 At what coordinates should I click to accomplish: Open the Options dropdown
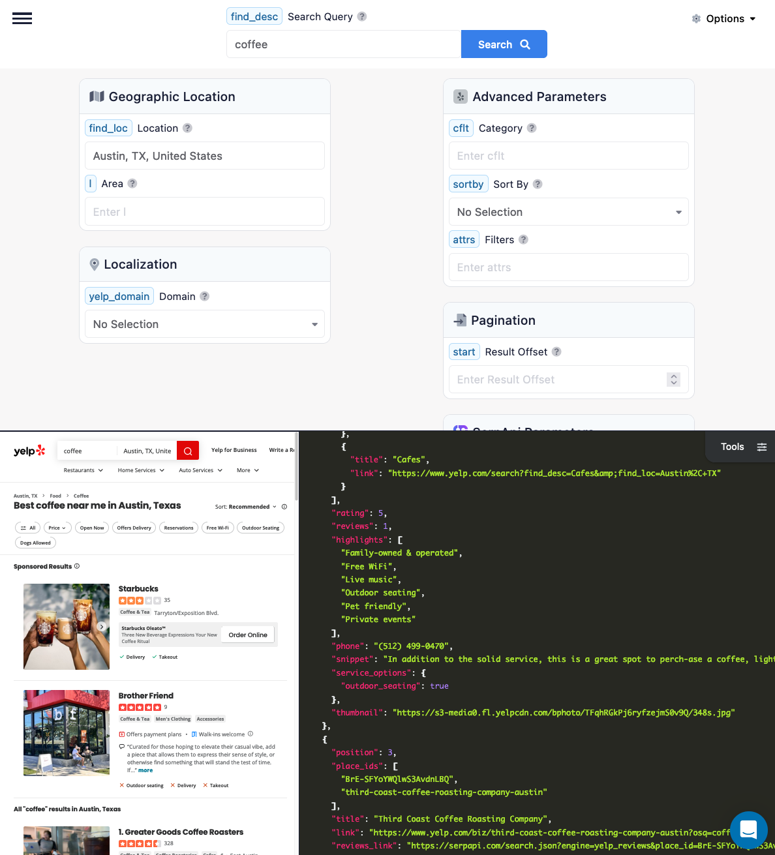click(724, 19)
